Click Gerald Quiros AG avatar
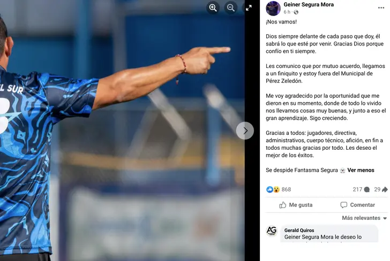Viewport: 390px width, 261px height. pyautogui.click(x=272, y=231)
